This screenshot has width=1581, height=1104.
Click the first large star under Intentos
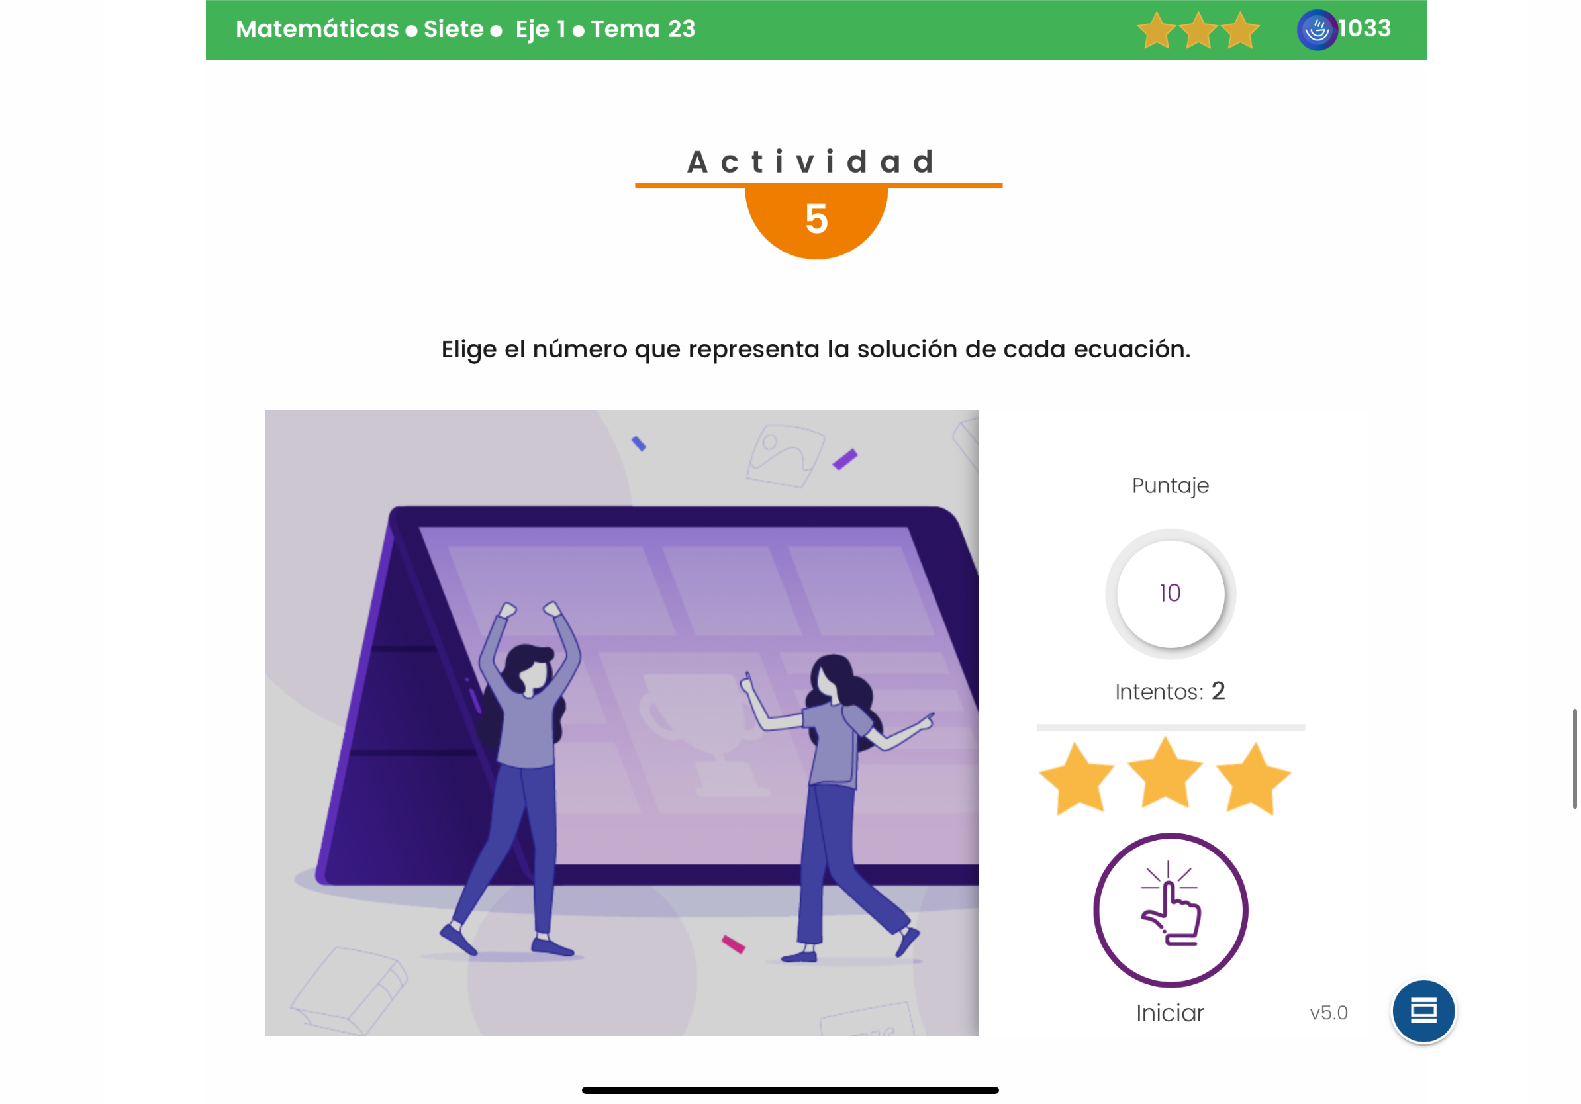(x=1077, y=778)
